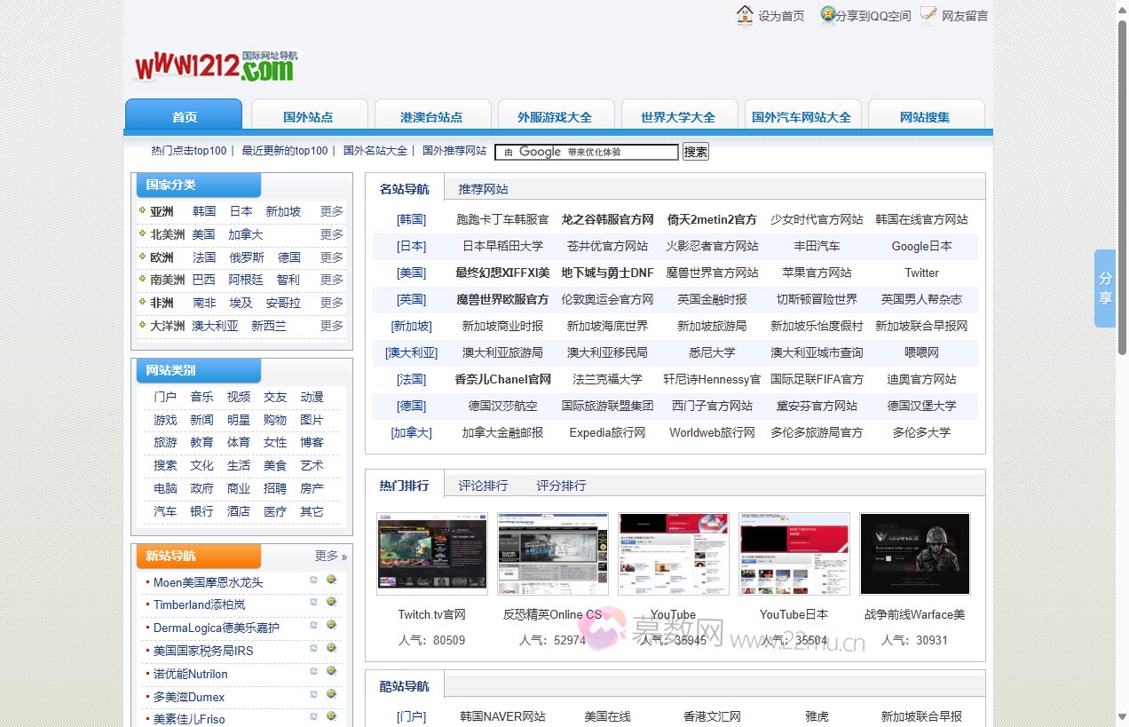Click the refresh icon beside Moen美国摩恩水龙头
Viewport: 1129px width, 727px height.
312,579
